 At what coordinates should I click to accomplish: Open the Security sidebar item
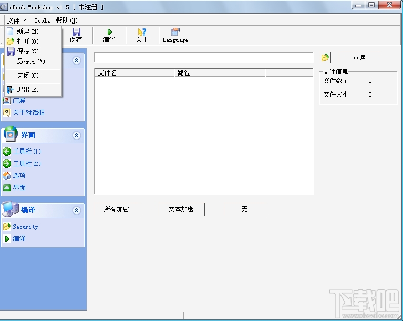pyautogui.click(x=20, y=227)
